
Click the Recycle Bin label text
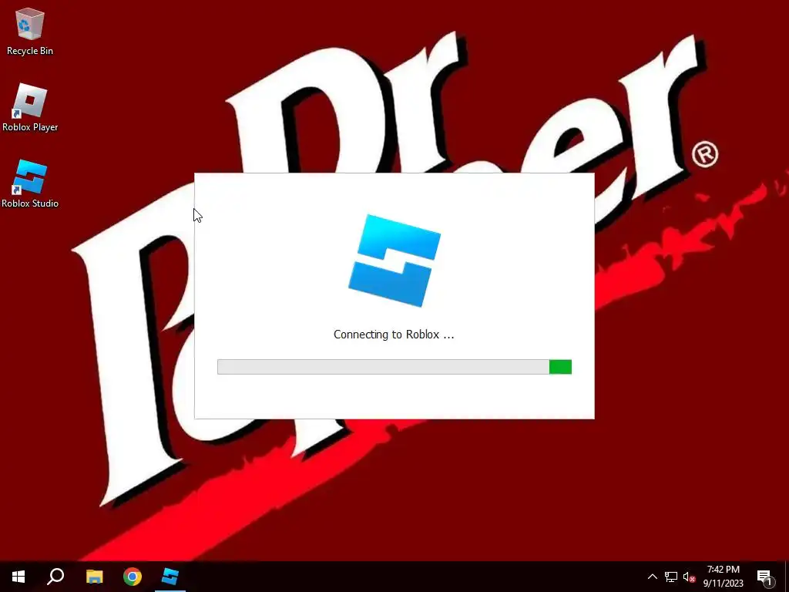(30, 51)
